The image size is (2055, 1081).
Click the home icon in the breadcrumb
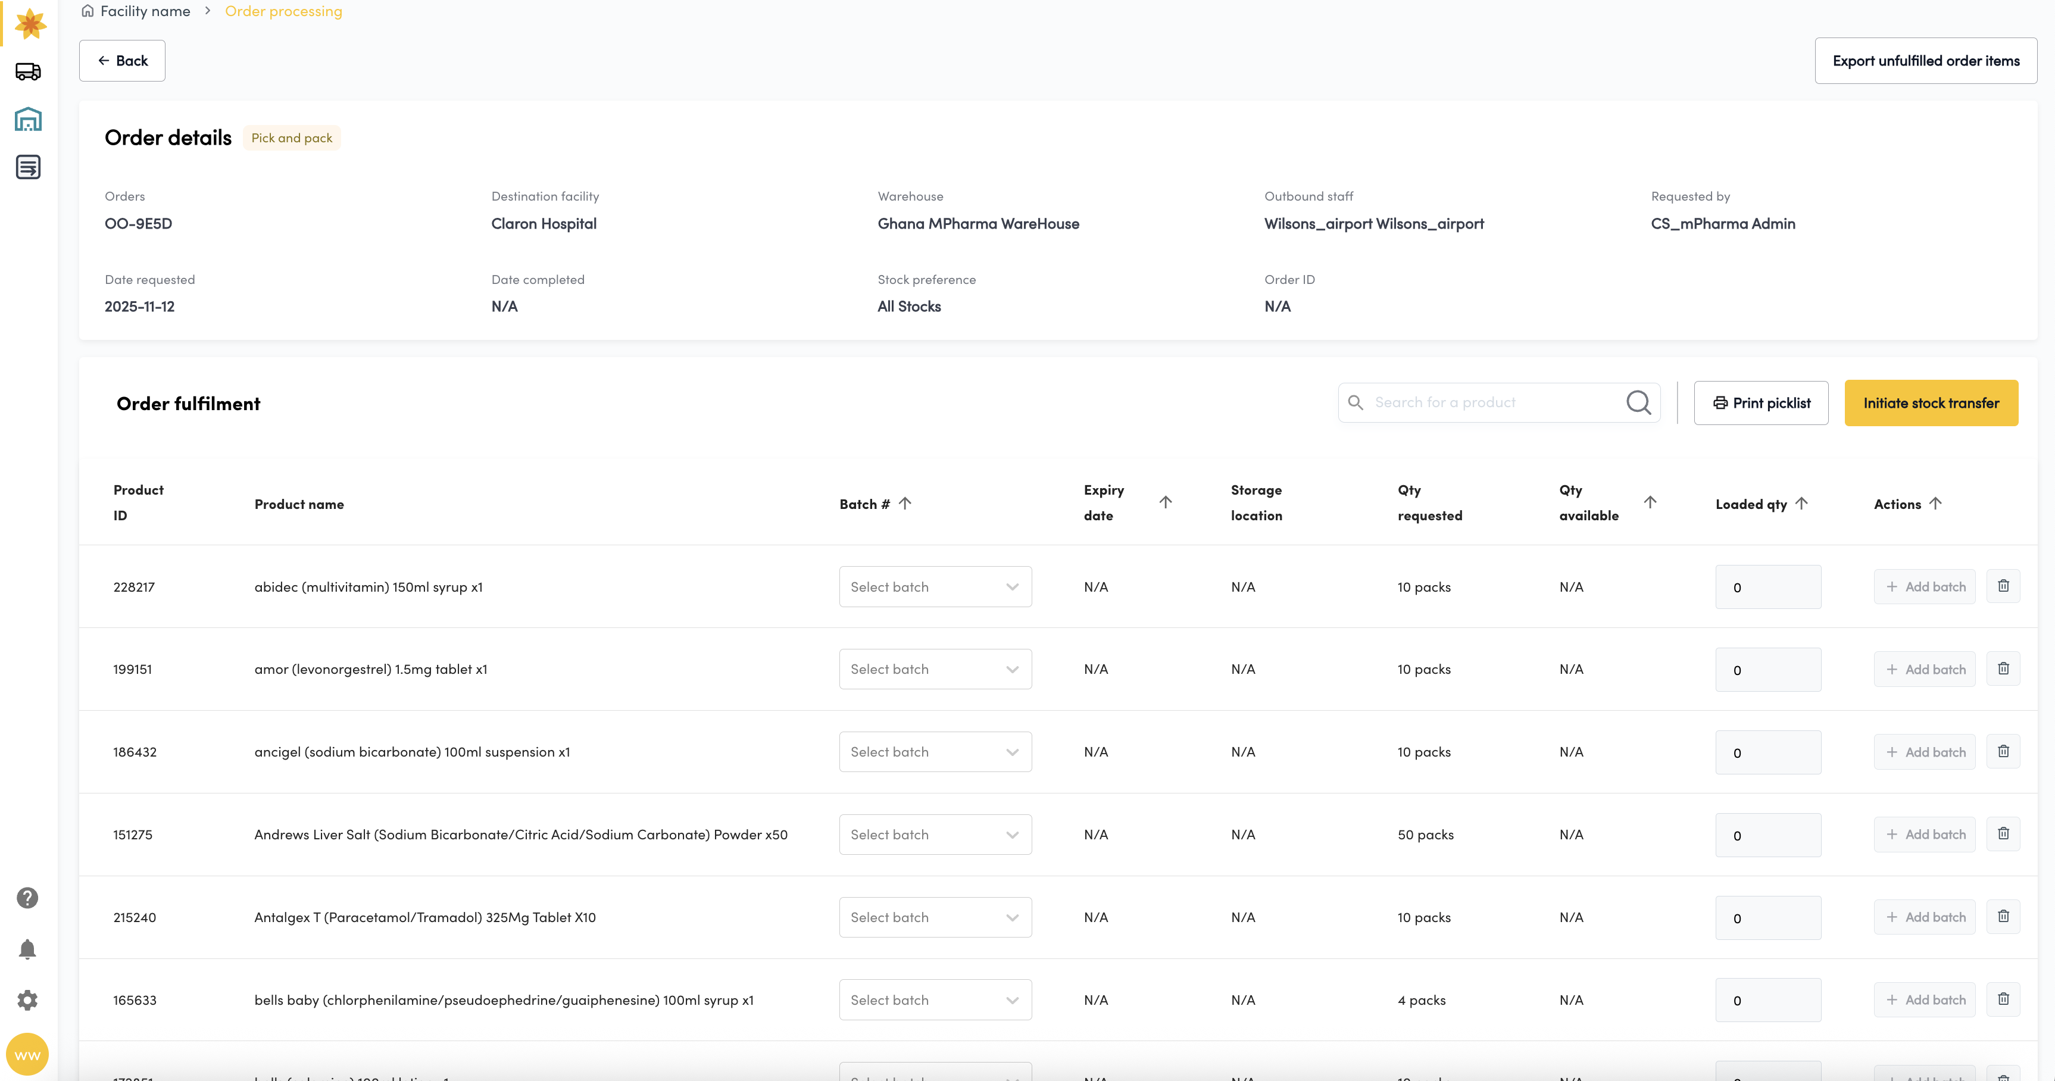click(88, 10)
